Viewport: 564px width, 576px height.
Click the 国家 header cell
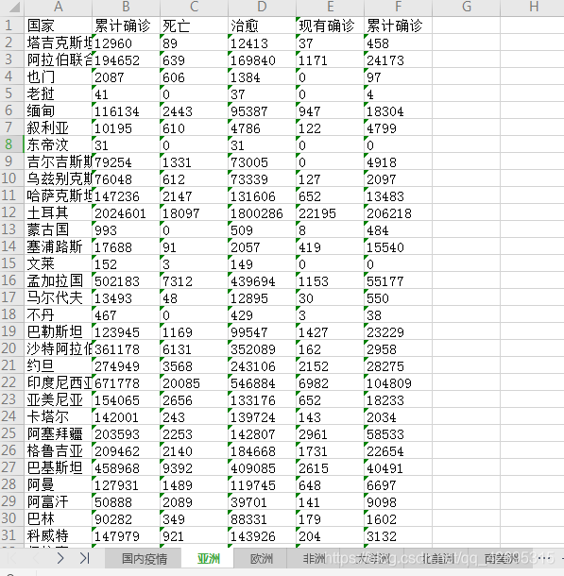pos(58,25)
